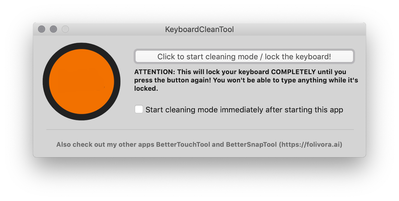
Task: Start cleaning mode to lock the keyboard
Action: click(x=244, y=56)
